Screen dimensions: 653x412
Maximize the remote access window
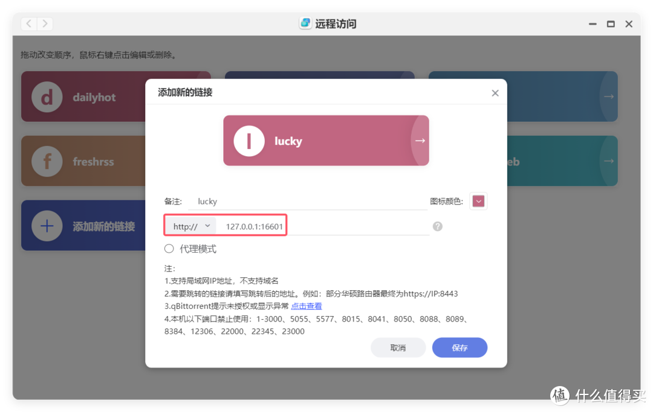click(611, 24)
